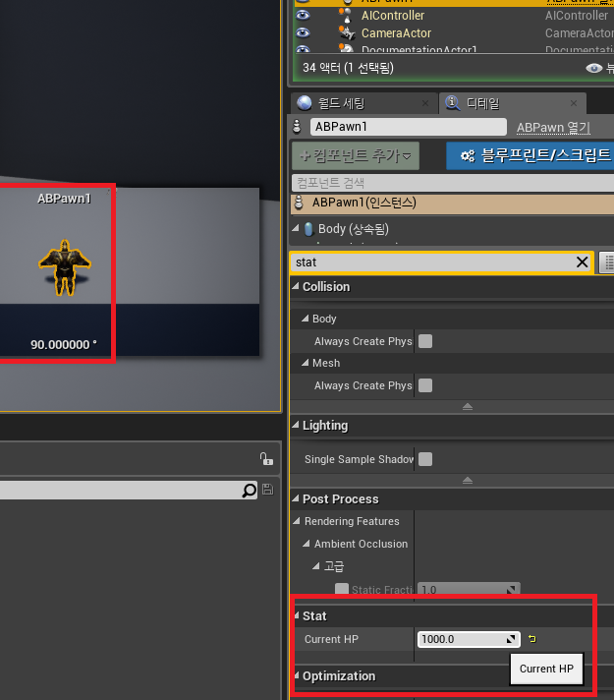Click the Current HP value field
Viewport: 614px width, 700px height.
[x=469, y=639]
